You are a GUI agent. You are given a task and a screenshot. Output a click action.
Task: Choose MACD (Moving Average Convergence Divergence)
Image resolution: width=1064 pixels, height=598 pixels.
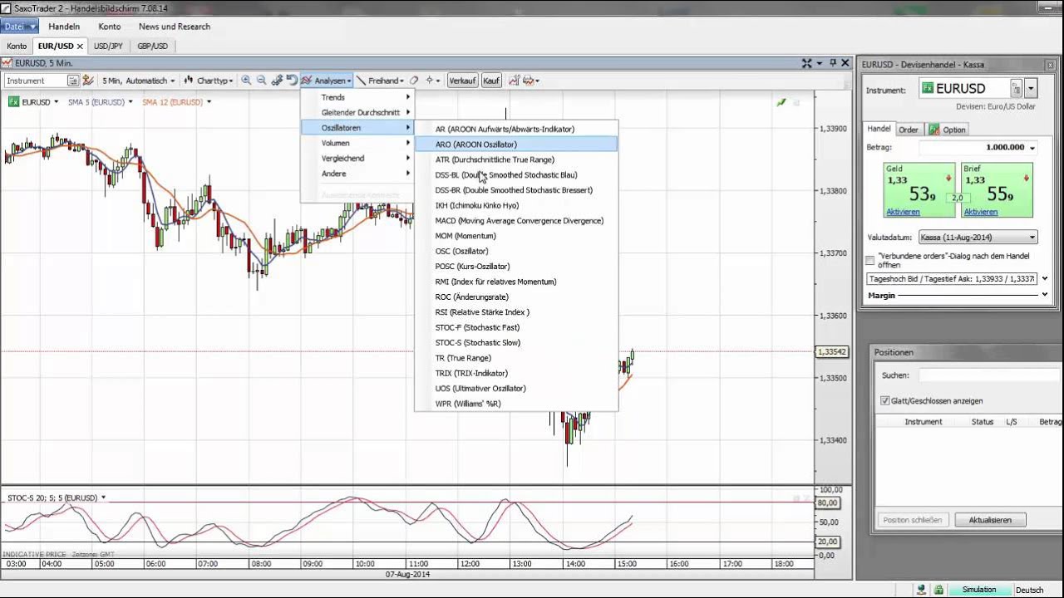coord(516,221)
